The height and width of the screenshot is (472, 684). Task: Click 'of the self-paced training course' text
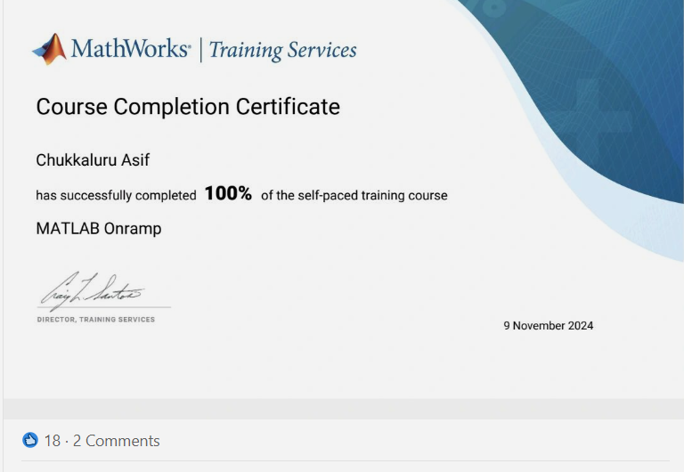(x=354, y=195)
